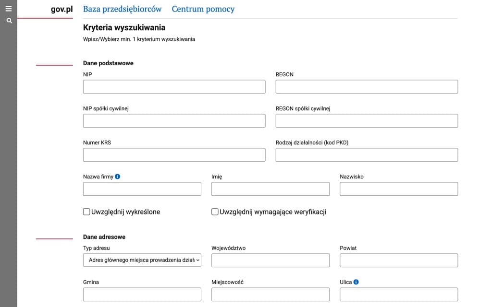Click the Rodzaj działalności (kod PKD) field

366,154
